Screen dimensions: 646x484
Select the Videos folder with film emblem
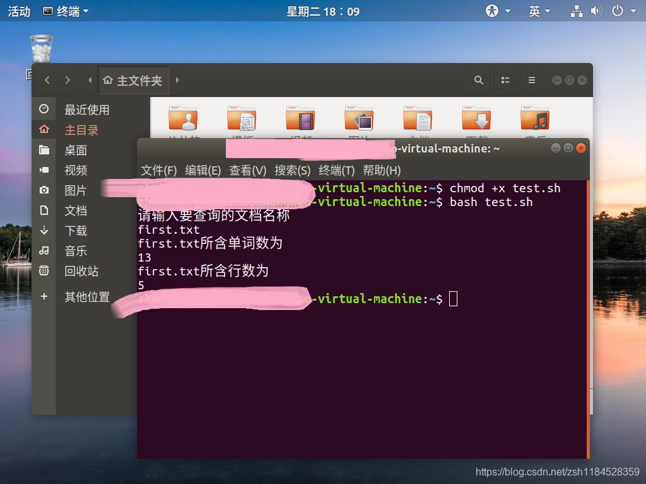pos(300,118)
